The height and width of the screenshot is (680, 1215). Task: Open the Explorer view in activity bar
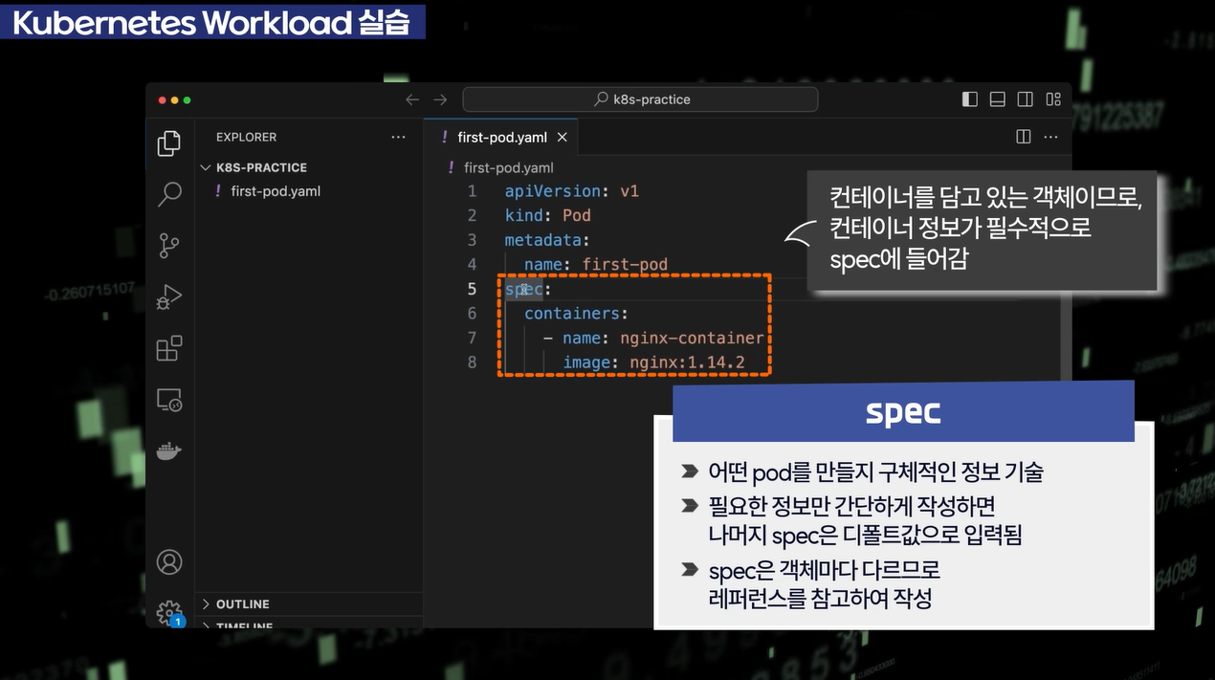(169, 143)
